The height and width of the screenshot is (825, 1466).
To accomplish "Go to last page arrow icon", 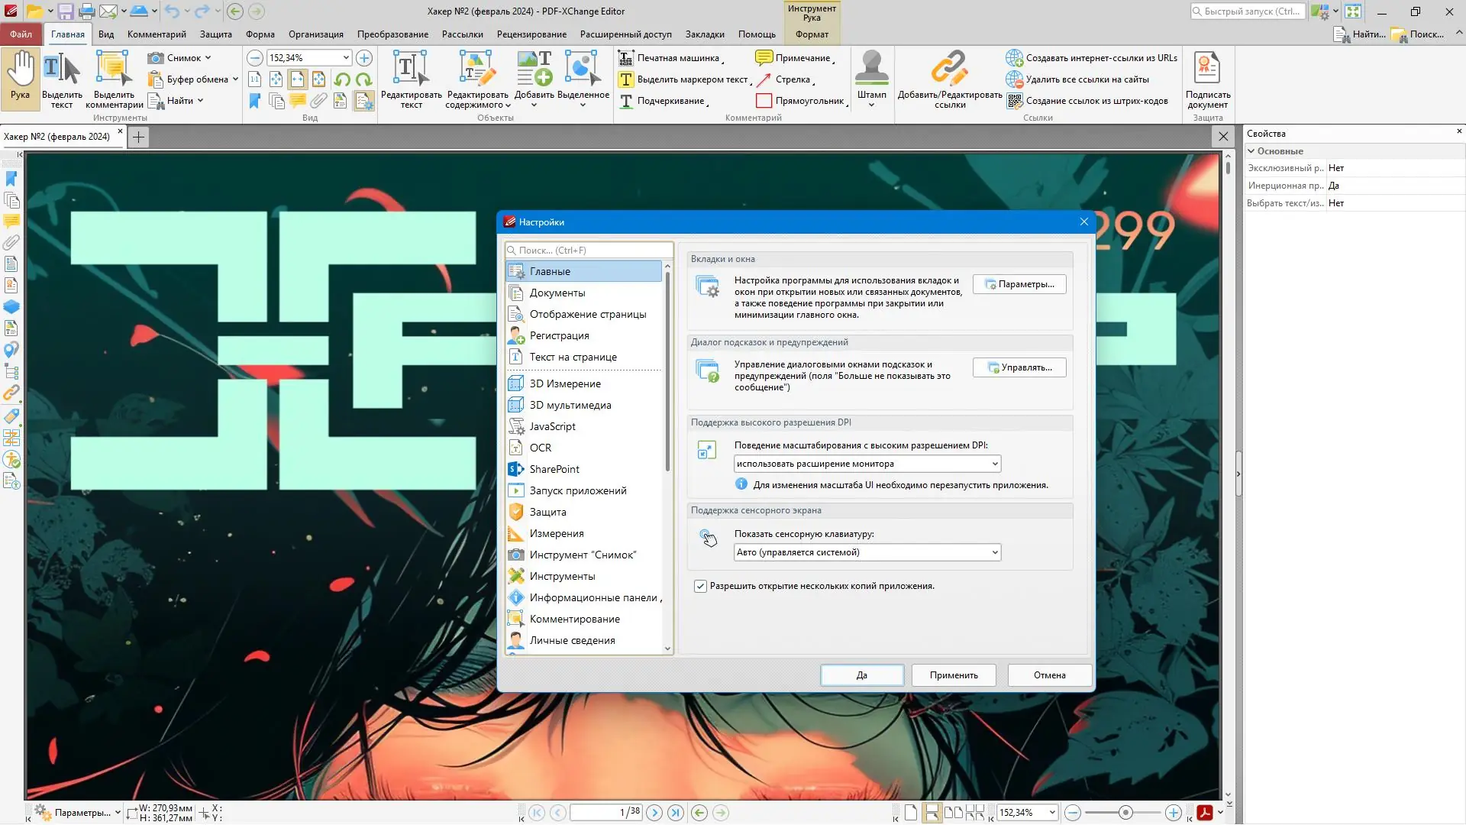I will (x=676, y=813).
